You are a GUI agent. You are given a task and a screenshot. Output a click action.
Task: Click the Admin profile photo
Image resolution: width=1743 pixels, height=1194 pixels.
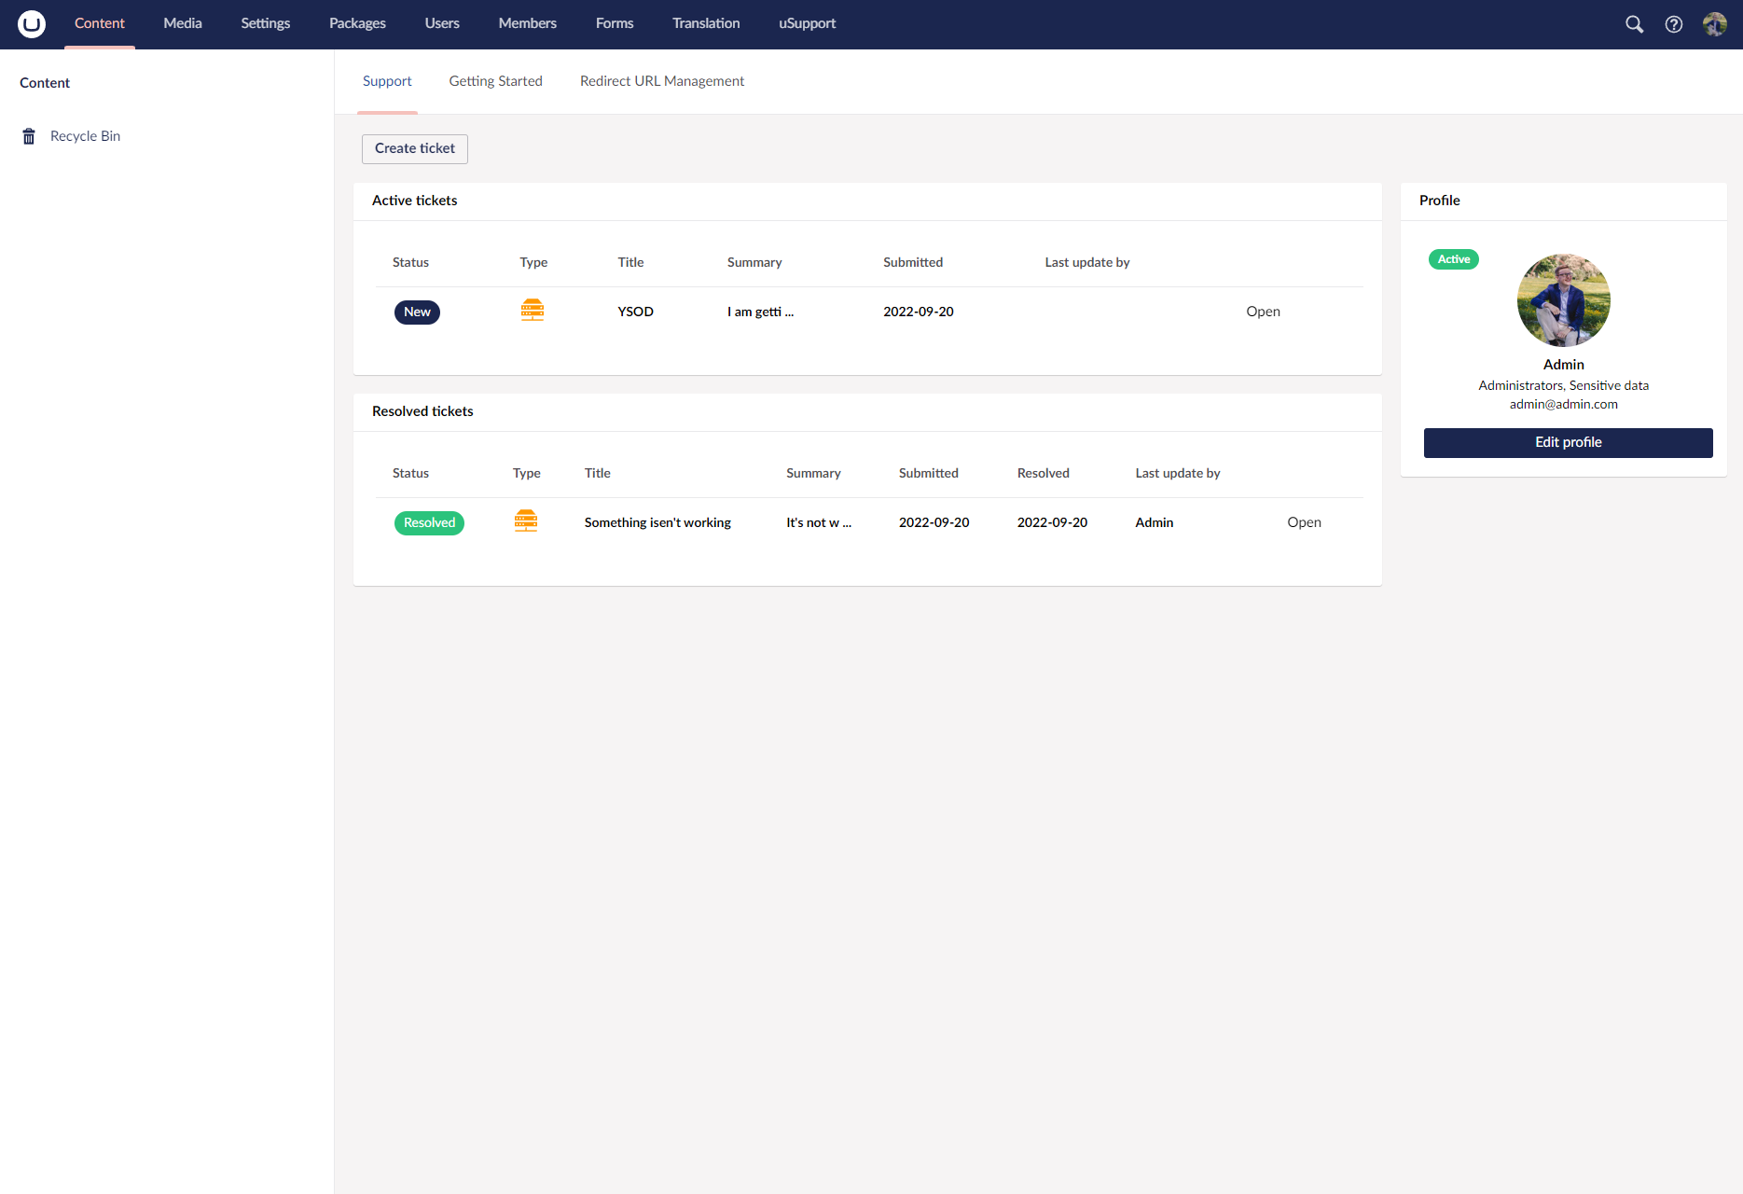[x=1564, y=300]
